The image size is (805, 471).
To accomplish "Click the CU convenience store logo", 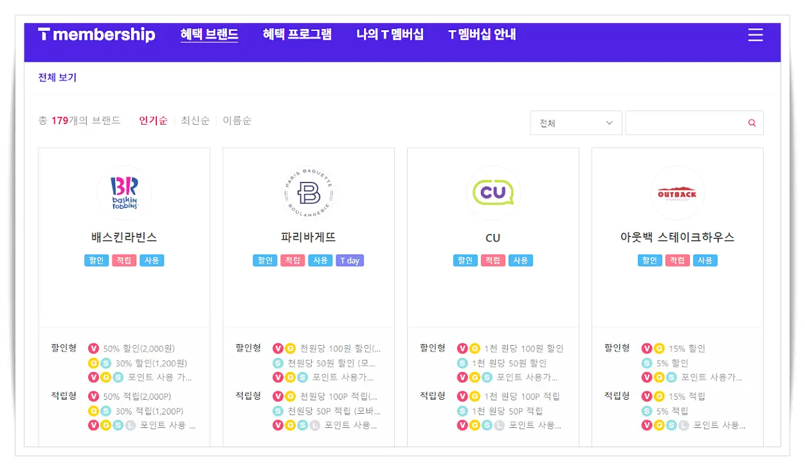I will click(493, 192).
